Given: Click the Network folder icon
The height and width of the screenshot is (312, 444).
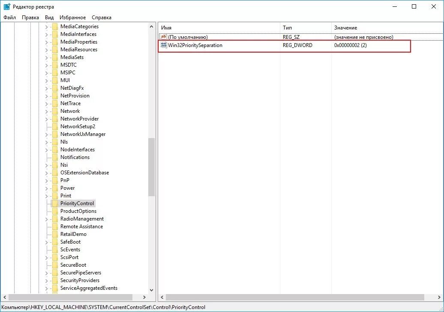Looking at the screenshot, I should click(55, 111).
